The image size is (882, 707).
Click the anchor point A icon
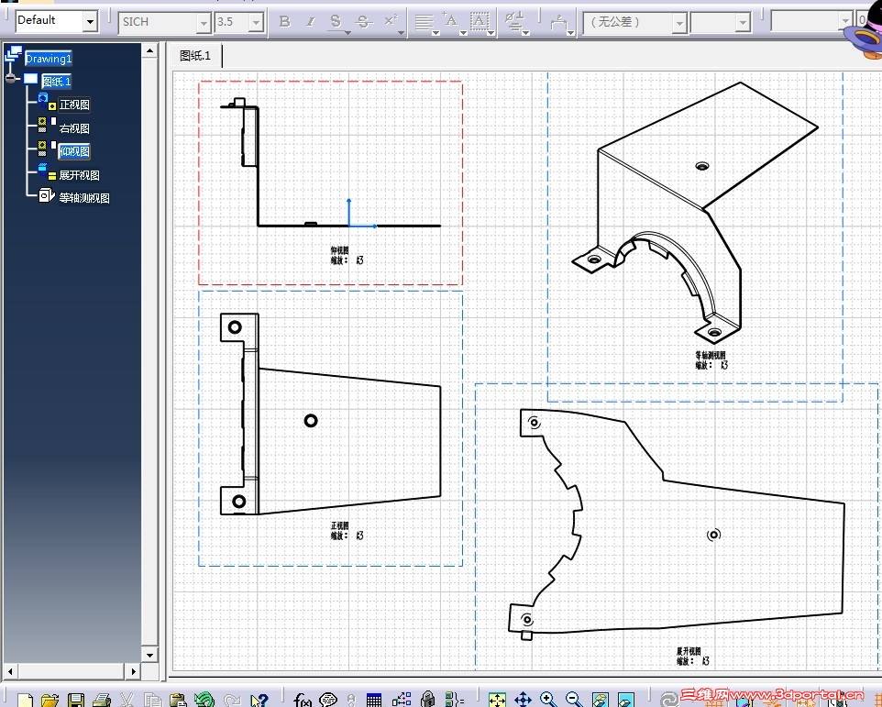tap(450, 21)
